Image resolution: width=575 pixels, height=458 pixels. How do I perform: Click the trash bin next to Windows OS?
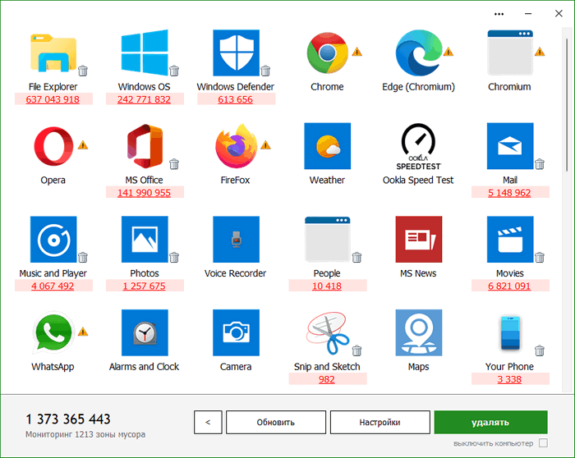click(x=174, y=71)
